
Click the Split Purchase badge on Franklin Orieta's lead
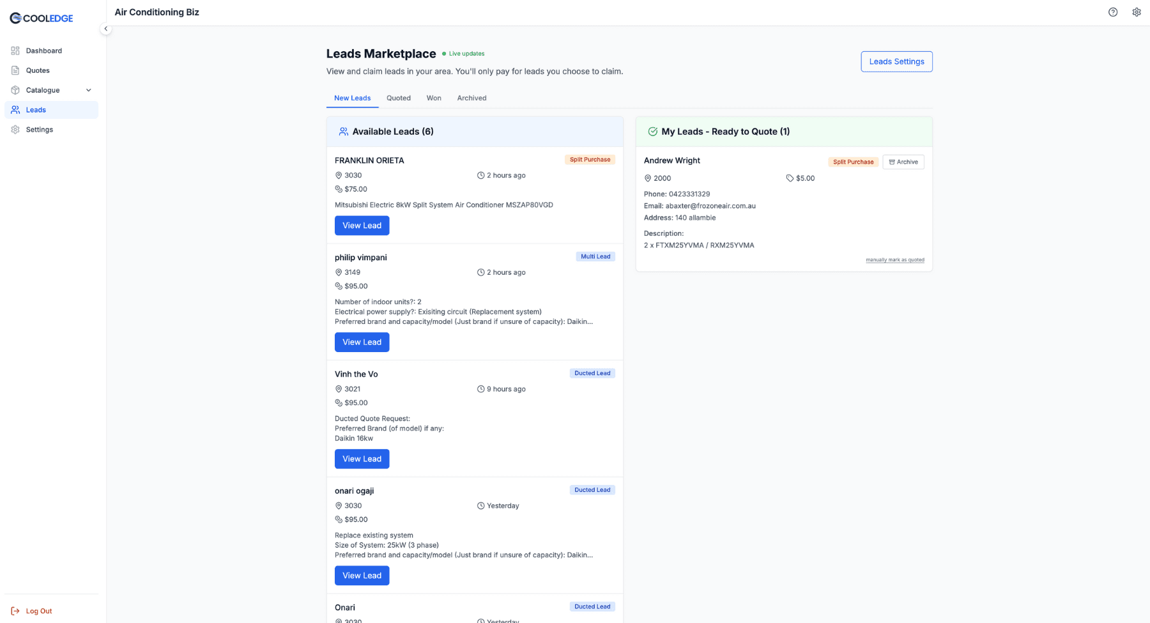pos(590,159)
